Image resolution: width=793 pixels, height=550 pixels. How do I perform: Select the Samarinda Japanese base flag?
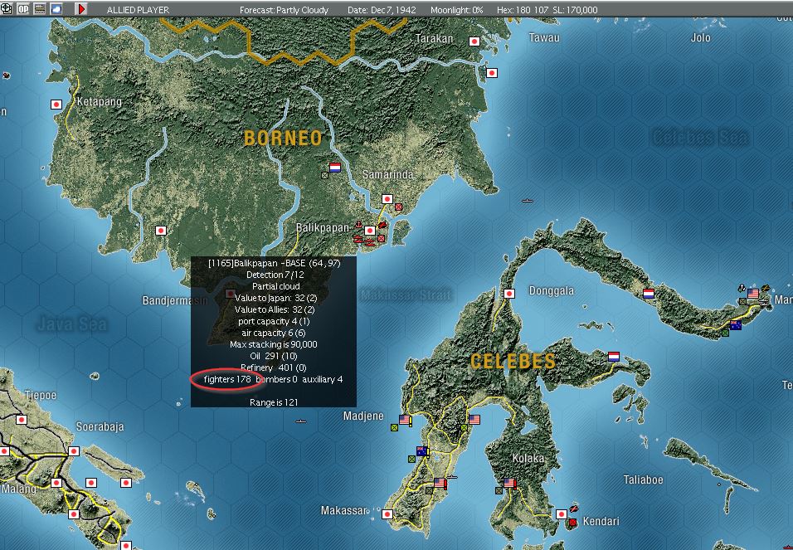(x=387, y=199)
